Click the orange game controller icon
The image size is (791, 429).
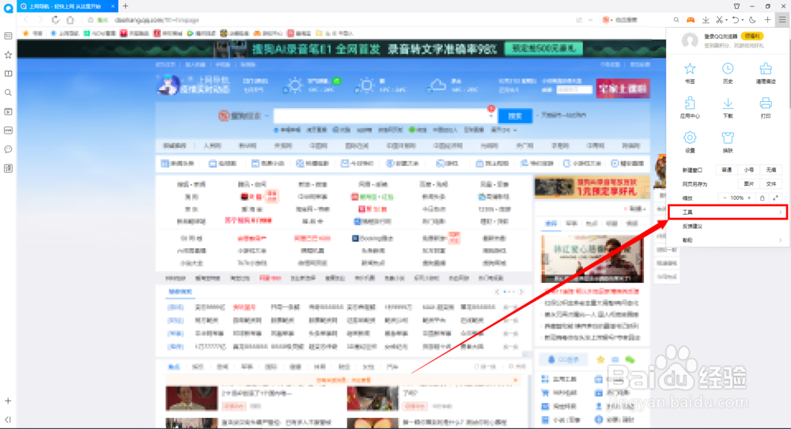point(691,20)
